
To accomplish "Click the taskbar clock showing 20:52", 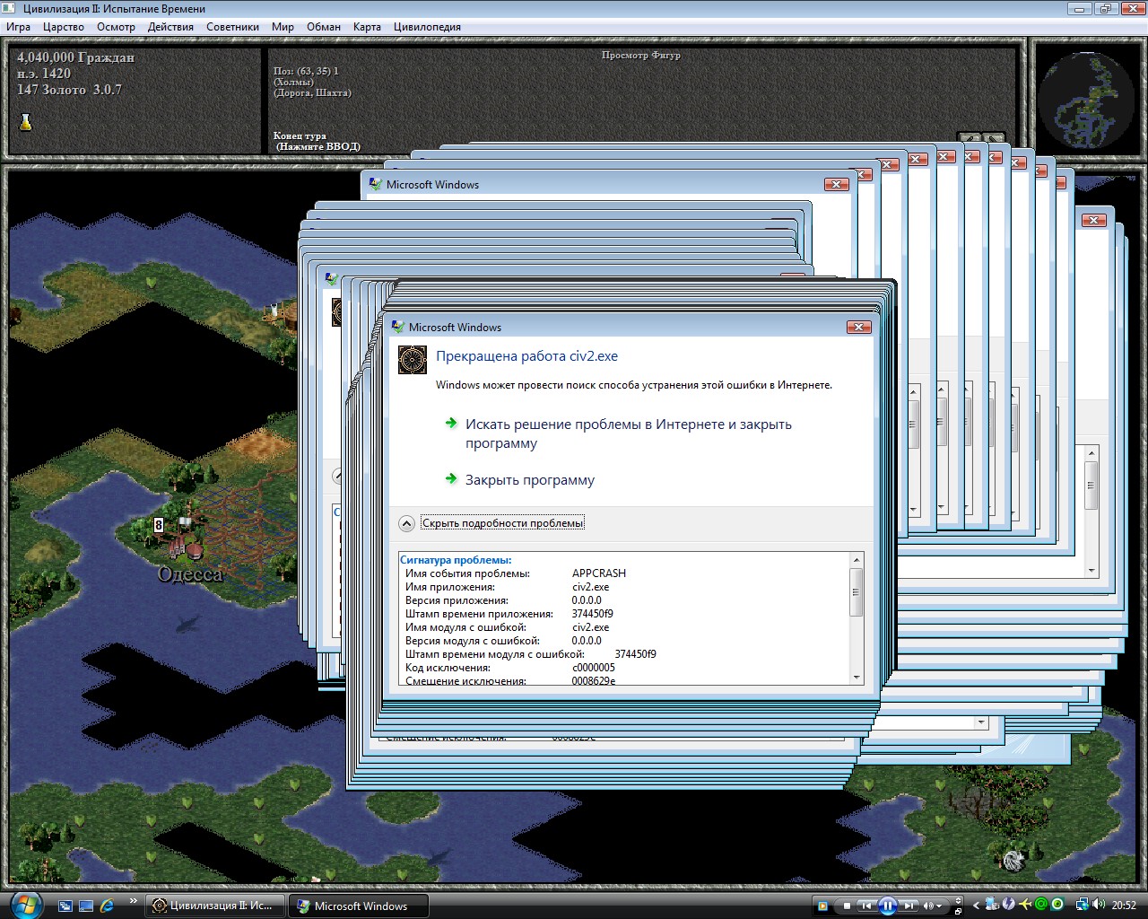I will (1124, 906).
